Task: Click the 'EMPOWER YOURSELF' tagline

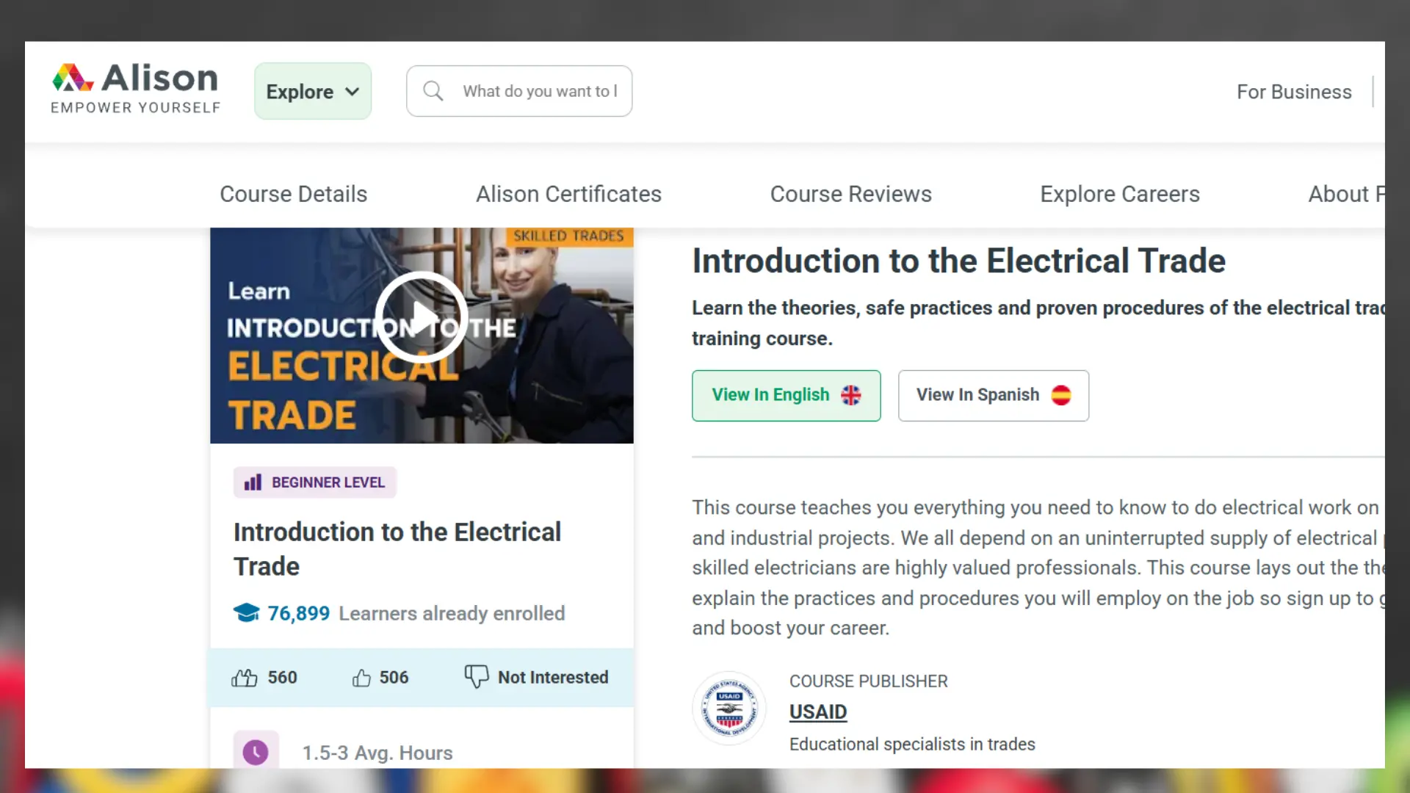Action: pos(135,107)
